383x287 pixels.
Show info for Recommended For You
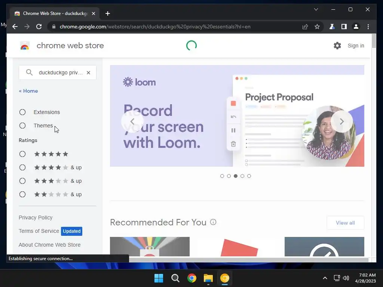(213, 222)
